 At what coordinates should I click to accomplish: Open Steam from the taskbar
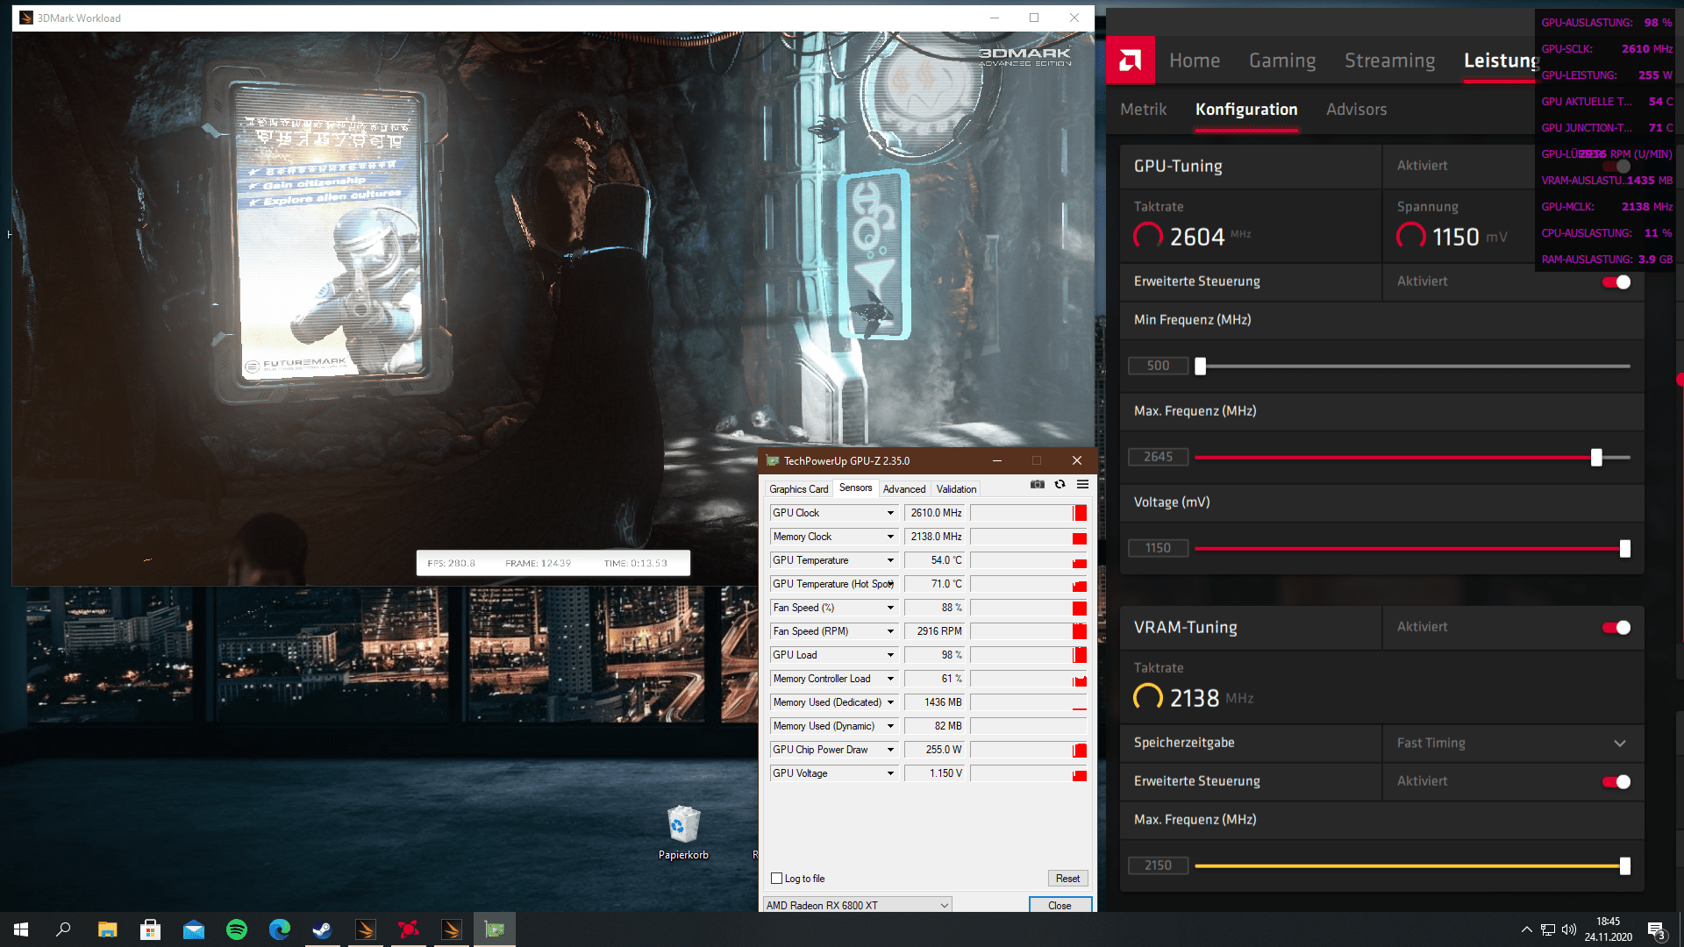pos(323,929)
